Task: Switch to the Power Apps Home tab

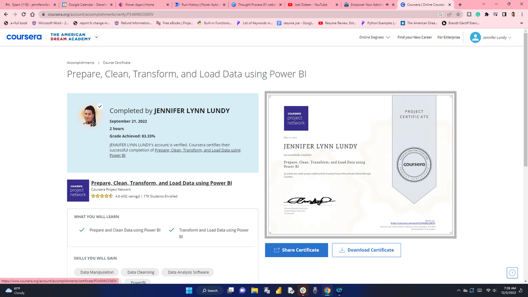Action: 143,5
